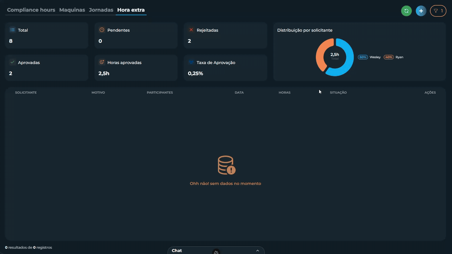452x254 pixels.
Task: Click the '0 resultados de 0 registros' text
Action: (29, 247)
